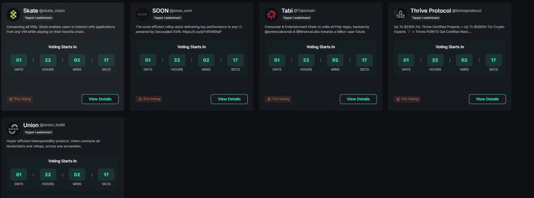Image resolution: width=534 pixels, height=198 pixels.
Task: Click the Union project logo icon
Action: click(x=13, y=129)
